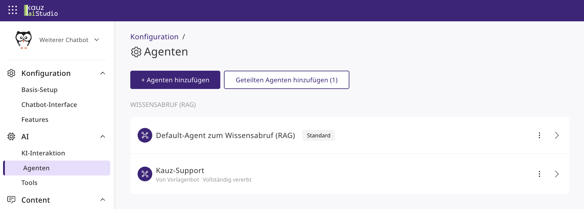Click + Agenten hinzufügen button

click(x=175, y=80)
